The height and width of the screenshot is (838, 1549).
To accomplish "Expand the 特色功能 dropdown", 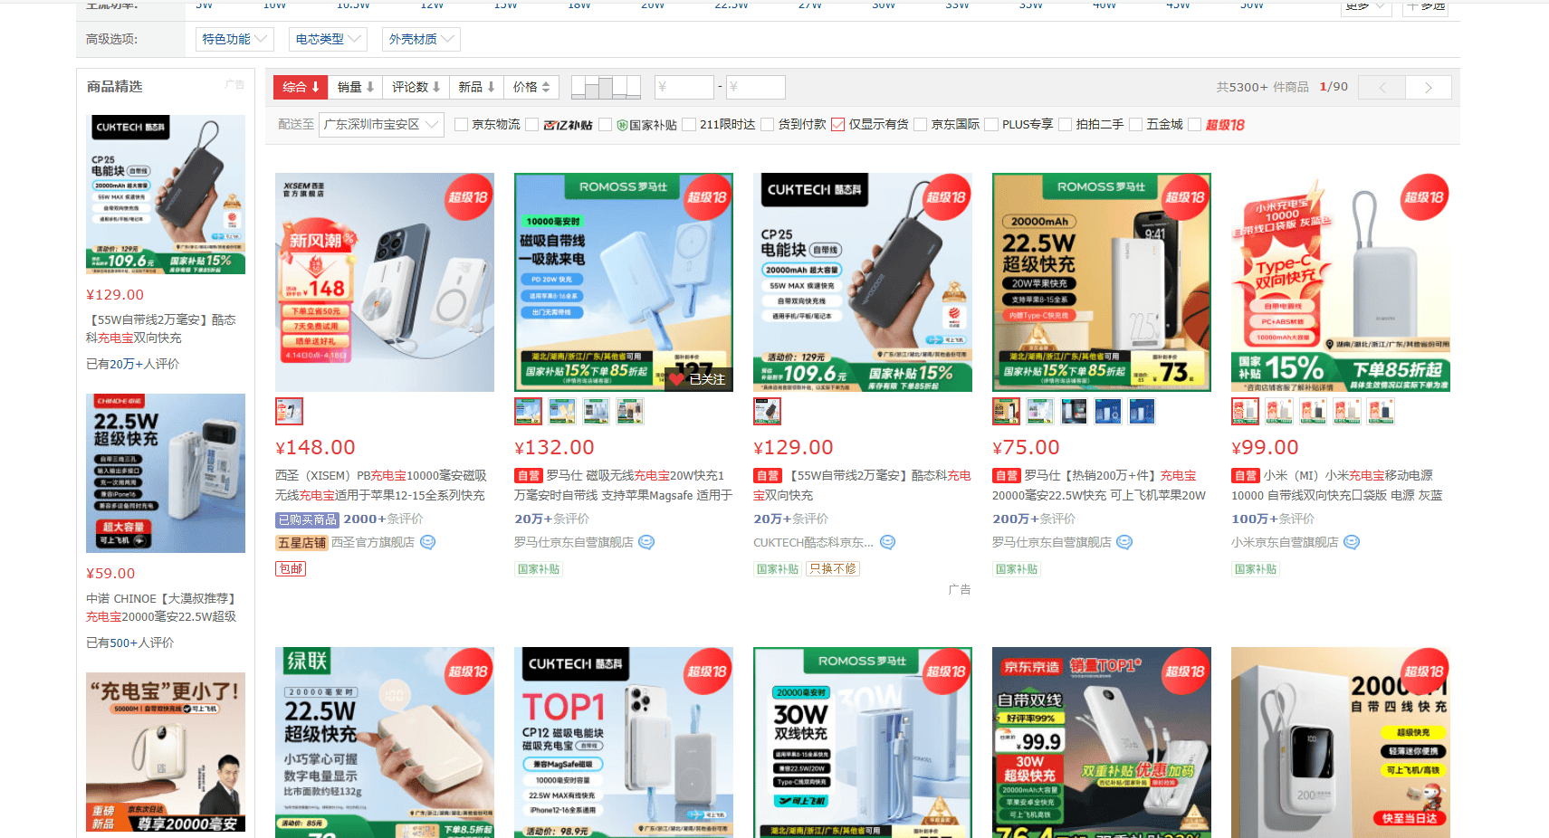I will [234, 39].
